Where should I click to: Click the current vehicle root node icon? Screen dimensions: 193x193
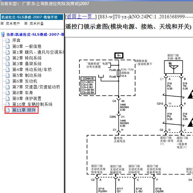pyautogui.click(x=3, y=35)
